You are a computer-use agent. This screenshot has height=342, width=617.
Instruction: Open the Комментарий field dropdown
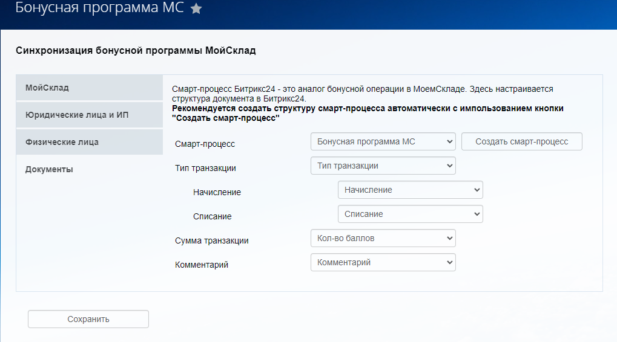(x=382, y=262)
